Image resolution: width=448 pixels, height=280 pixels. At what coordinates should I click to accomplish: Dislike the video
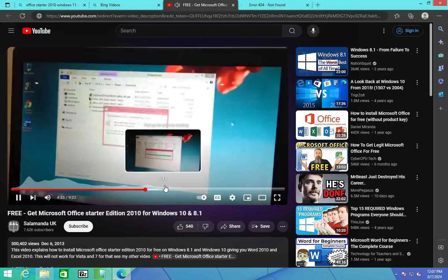[x=206, y=226]
